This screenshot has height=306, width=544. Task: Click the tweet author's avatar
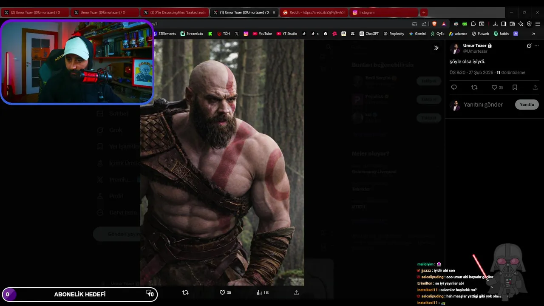[455, 48]
